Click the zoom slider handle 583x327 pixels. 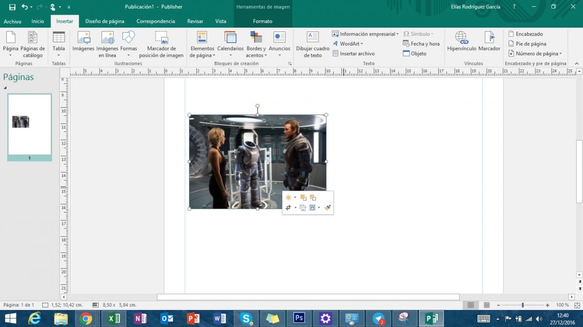(x=523, y=305)
